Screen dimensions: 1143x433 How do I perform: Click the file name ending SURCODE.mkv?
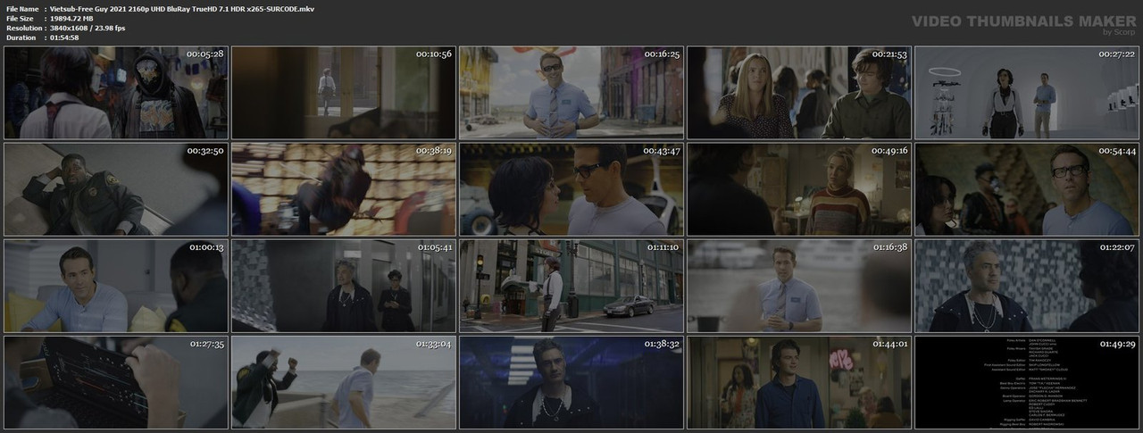[182, 8]
